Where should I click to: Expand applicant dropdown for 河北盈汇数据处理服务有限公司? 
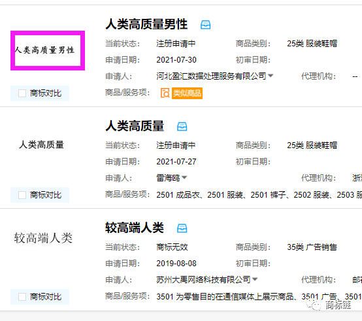[x=271, y=75]
